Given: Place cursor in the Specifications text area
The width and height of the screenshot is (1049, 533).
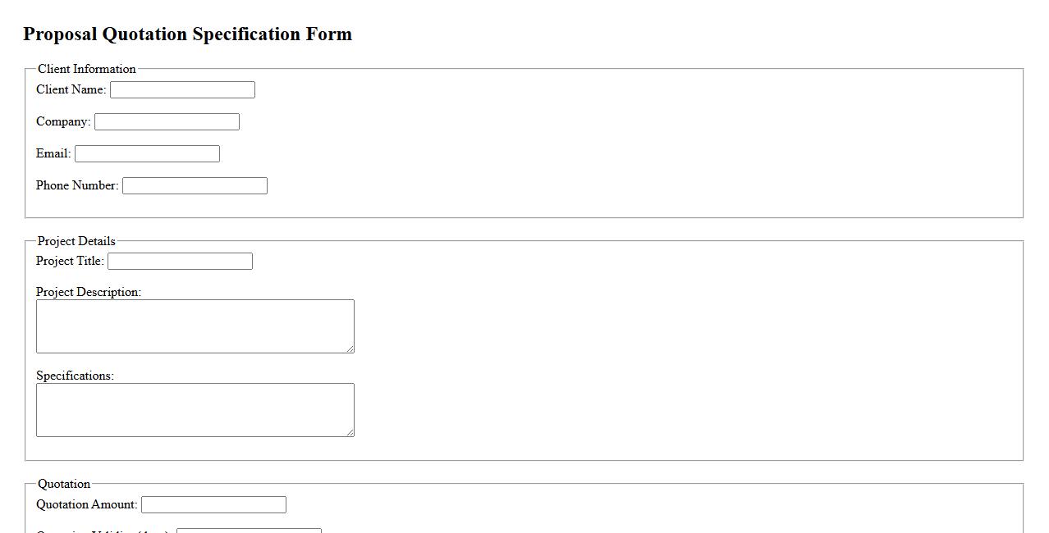Looking at the screenshot, I should coord(195,410).
